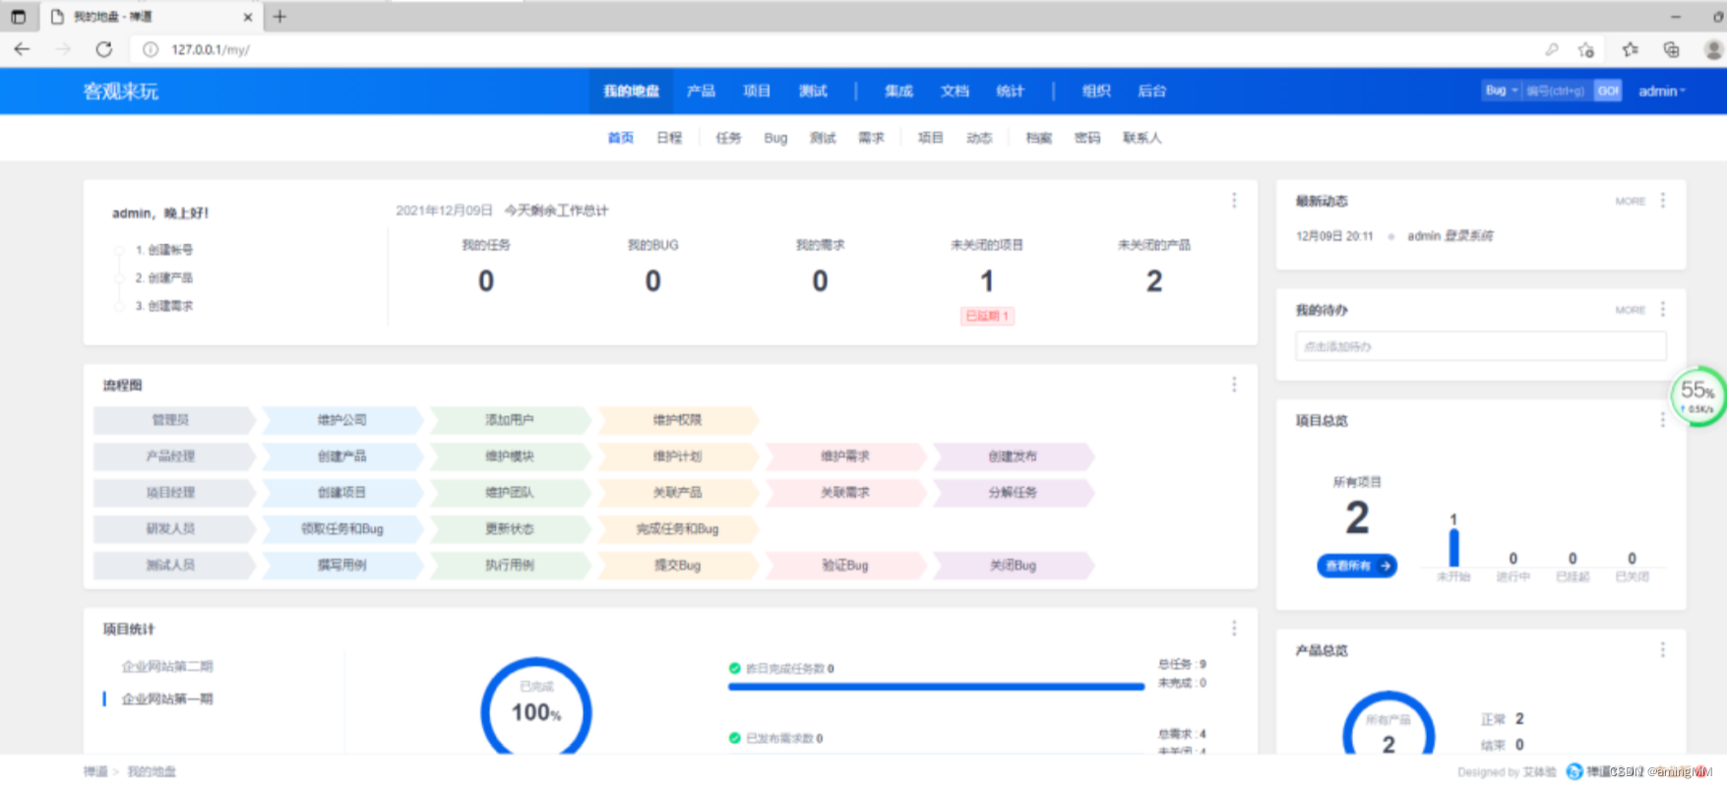Viewport: 1727px width, 788px height.
Task: Open the three-dot menu of 流程图 panel
Action: coord(1234,385)
